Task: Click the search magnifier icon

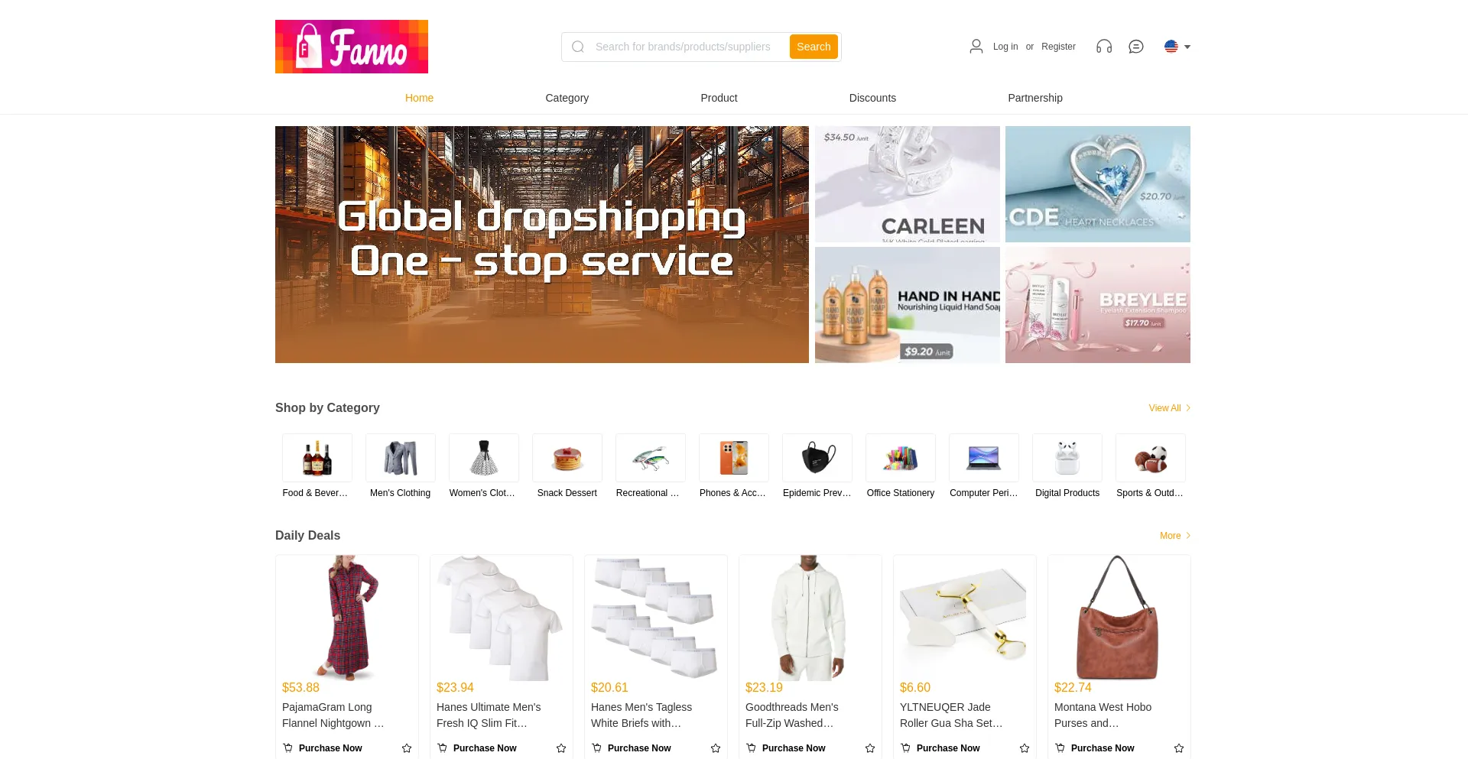Action: (578, 47)
